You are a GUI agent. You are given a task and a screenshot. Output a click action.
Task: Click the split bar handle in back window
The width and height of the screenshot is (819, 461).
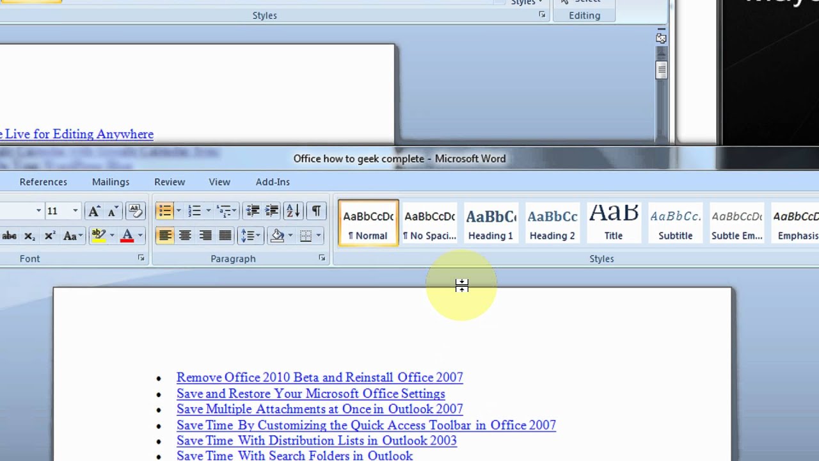(661, 29)
